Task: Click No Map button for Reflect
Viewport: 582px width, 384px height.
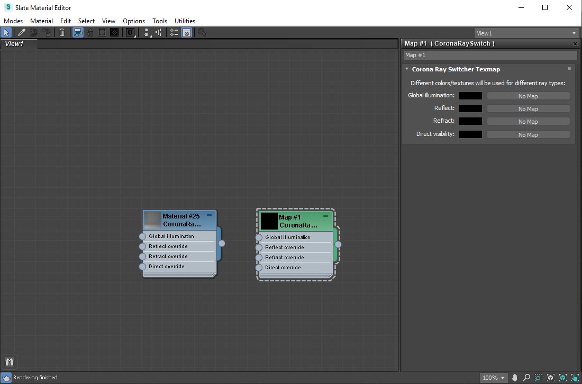Action: tap(528, 109)
